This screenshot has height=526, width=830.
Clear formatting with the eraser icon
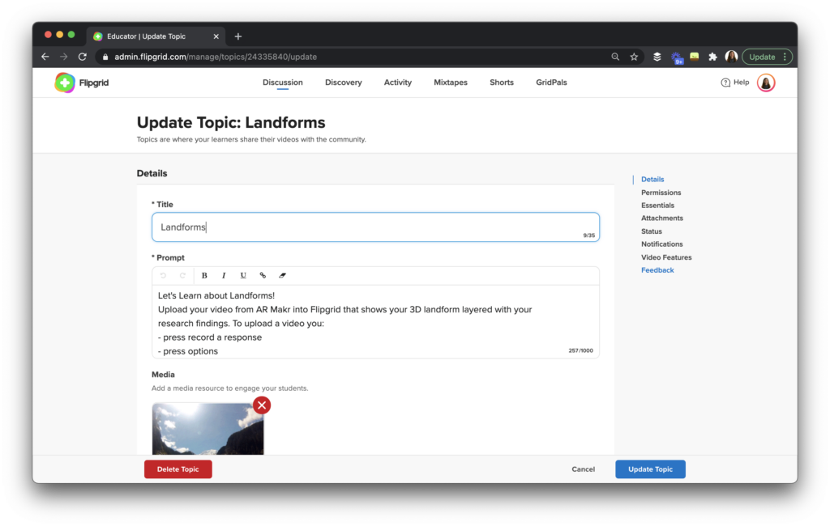[x=282, y=275]
